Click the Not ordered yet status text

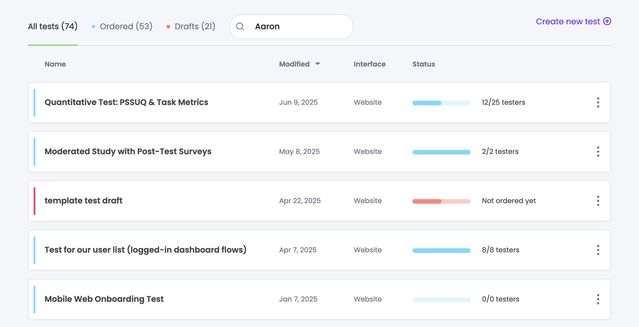[509, 201]
